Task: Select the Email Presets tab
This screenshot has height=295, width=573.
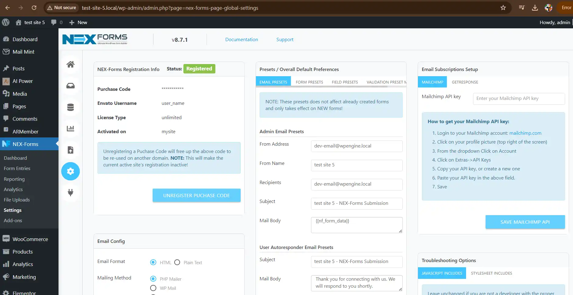Action: tap(273, 82)
